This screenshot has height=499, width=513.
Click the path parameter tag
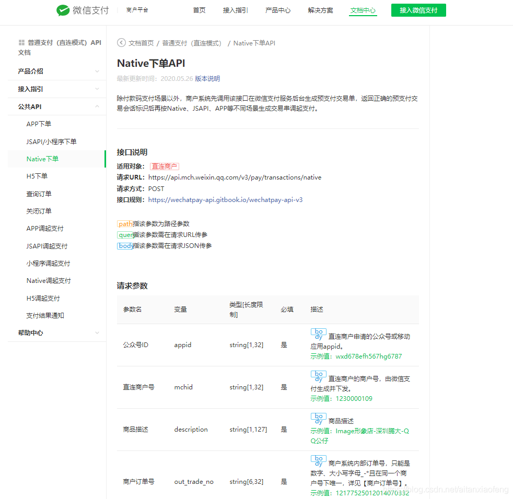(124, 223)
